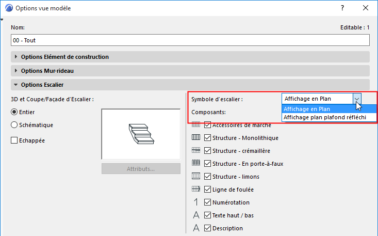378x236 pixels.
Task: Uncheck the Numérotation checkbox
Action: 207,202
